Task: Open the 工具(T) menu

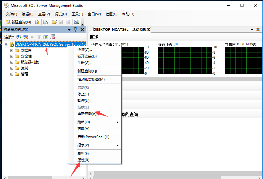Action: (77, 14)
